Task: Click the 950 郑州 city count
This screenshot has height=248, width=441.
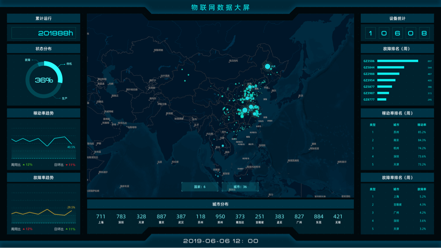Action: [220, 218]
